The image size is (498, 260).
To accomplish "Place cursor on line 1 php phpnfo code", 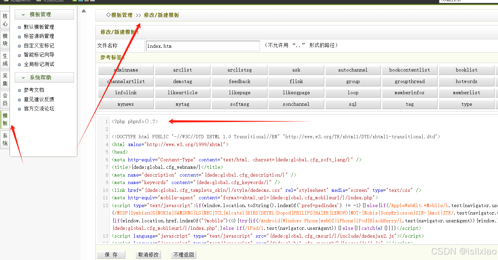I will 135,121.
